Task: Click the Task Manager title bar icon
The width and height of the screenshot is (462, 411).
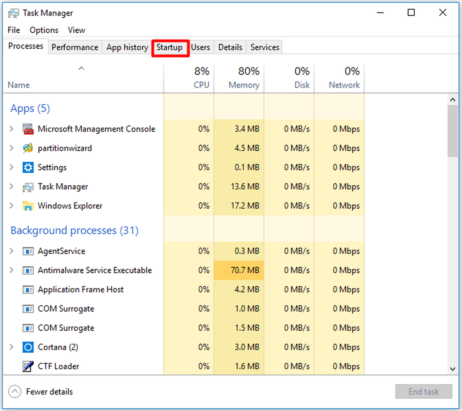Action: coord(13,13)
